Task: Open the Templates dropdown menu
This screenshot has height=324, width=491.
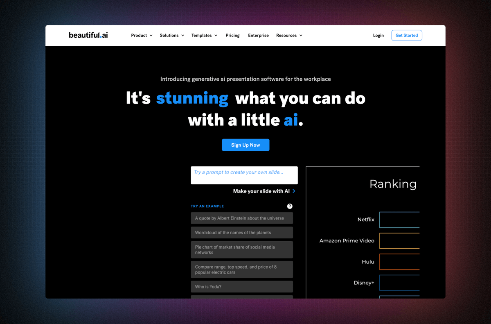Action: [x=204, y=36]
